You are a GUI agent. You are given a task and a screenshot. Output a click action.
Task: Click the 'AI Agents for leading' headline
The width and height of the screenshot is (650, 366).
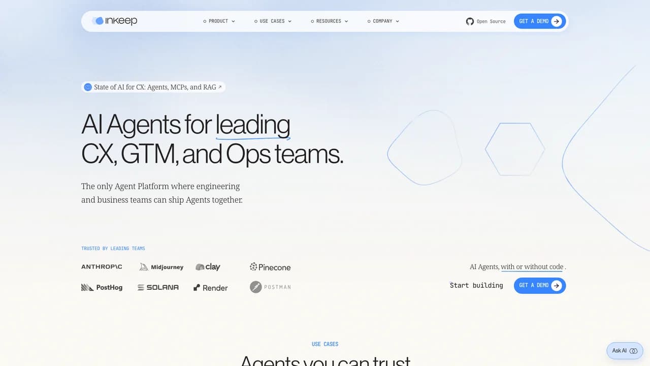click(186, 125)
